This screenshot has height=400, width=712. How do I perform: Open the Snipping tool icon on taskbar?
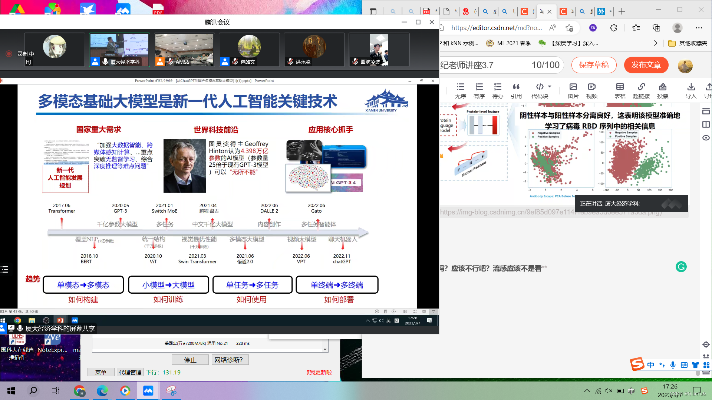click(171, 390)
